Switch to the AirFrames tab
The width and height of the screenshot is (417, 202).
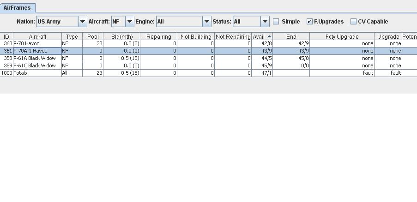(x=17, y=8)
